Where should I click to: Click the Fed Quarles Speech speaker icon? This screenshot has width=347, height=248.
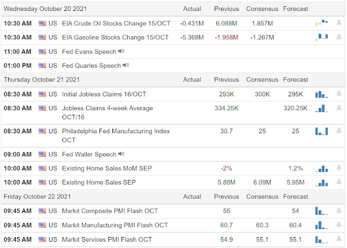pyautogui.click(x=125, y=65)
